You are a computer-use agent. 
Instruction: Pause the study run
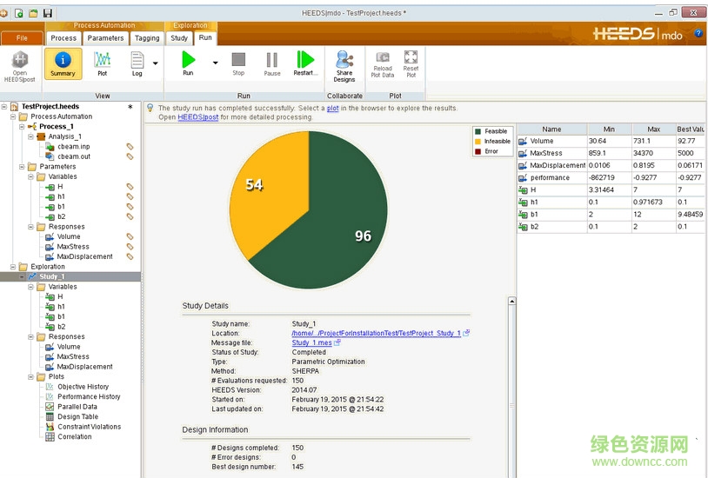(271, 63)
